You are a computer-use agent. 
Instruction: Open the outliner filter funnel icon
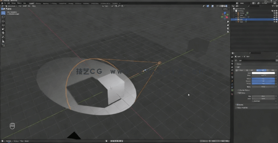(x=273, y=6)
